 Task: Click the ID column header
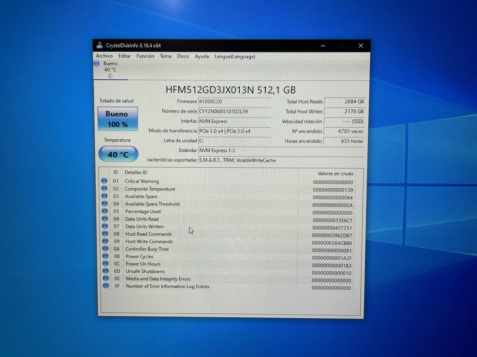[x=116, y=172]
